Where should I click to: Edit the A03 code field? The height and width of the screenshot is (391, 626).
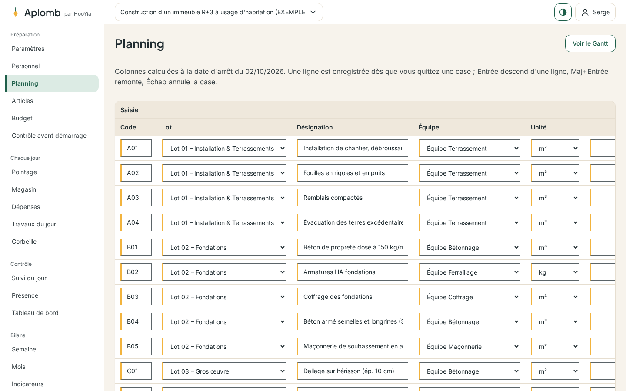[136, 198]
